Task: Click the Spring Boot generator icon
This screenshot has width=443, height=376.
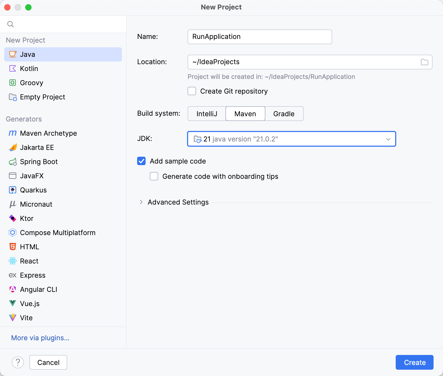Action: coord(13,162)
